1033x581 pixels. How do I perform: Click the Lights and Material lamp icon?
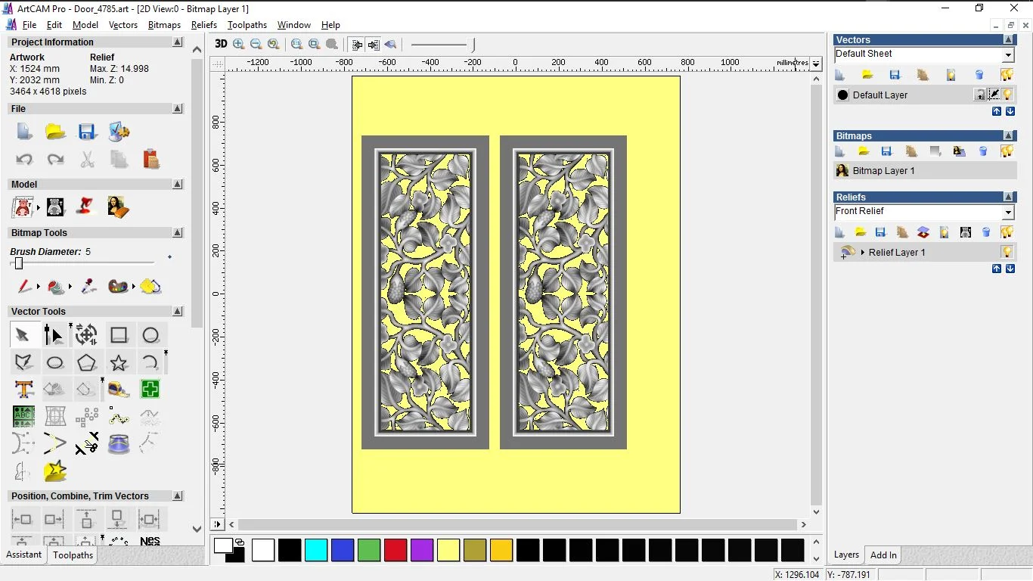(x=86, y=206)
